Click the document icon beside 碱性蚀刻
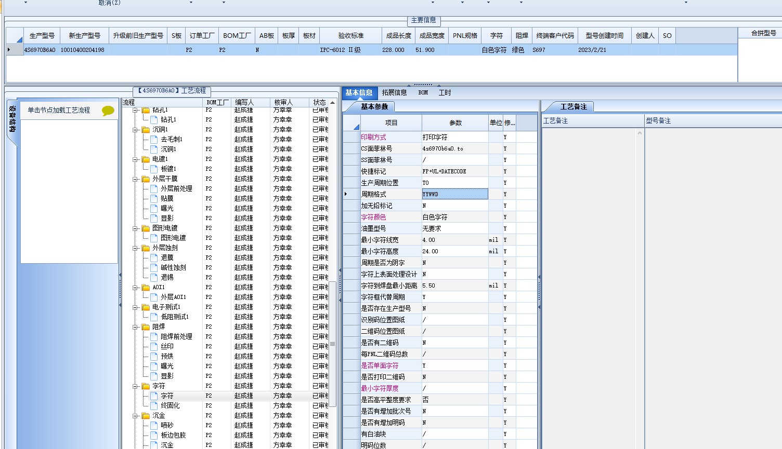 (154, 267)
